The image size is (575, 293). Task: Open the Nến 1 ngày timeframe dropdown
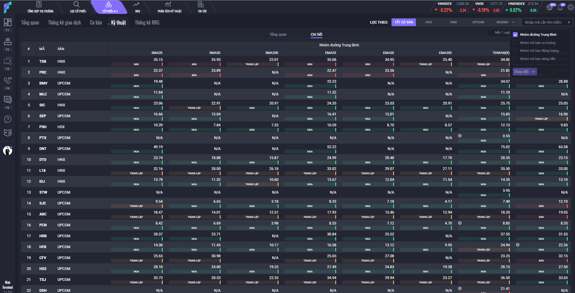[499, 32]
